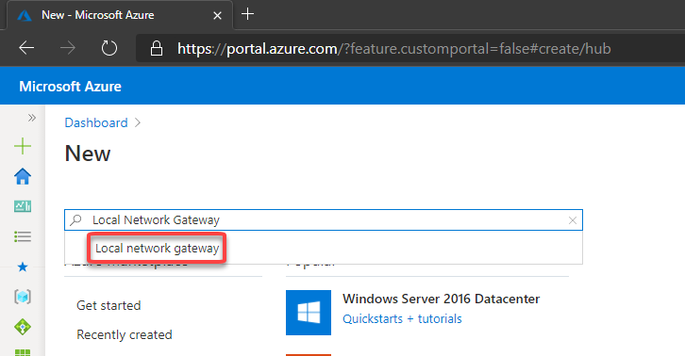Click the browser forward arrow

click(x=68, y=48)
